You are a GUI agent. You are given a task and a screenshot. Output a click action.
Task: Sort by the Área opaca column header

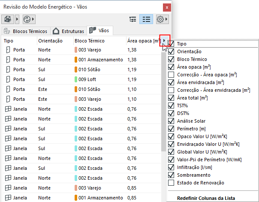coord(144,41)
